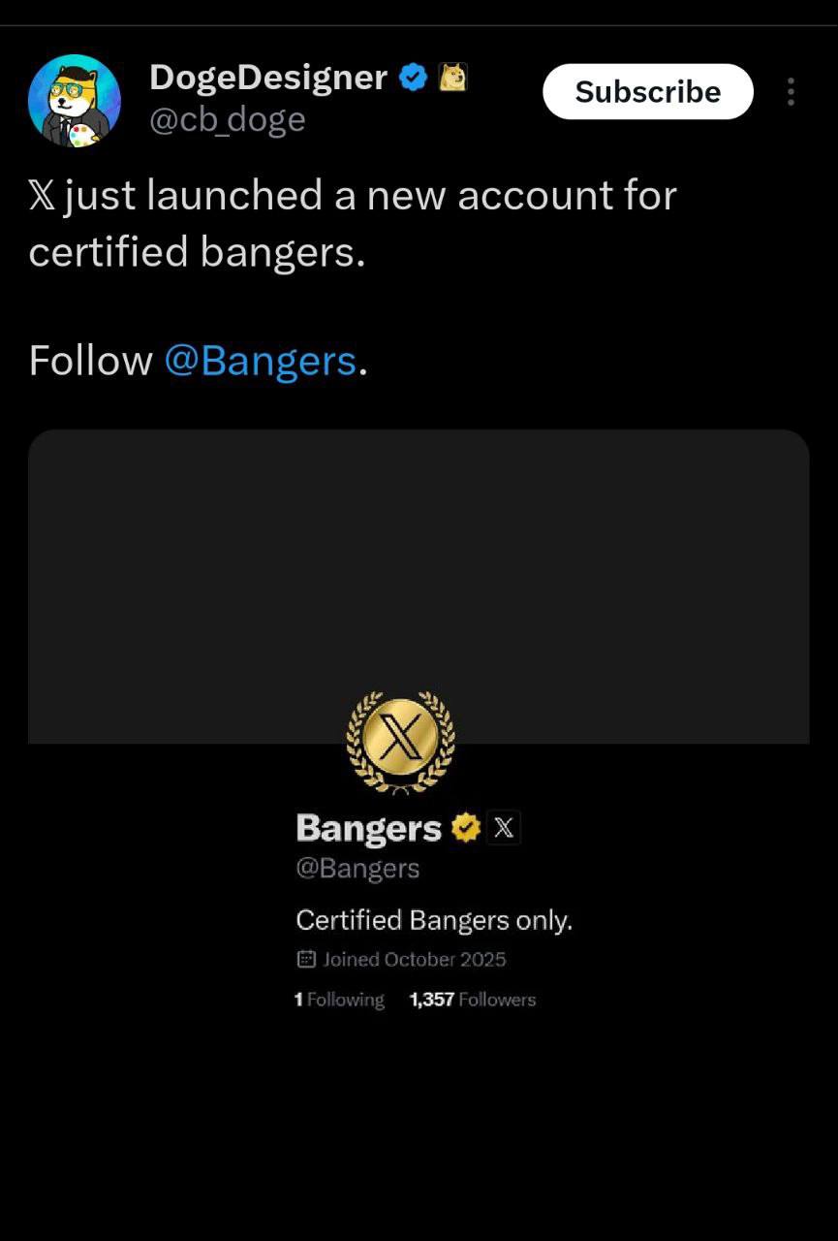
Task: Click the X logo in tweet text
Action: click(43, 196)
